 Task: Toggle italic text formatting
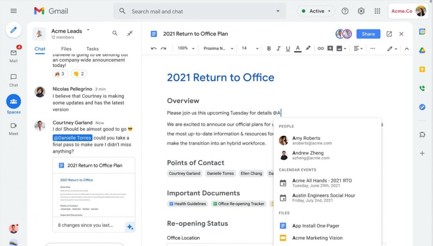tap(278, 48)
